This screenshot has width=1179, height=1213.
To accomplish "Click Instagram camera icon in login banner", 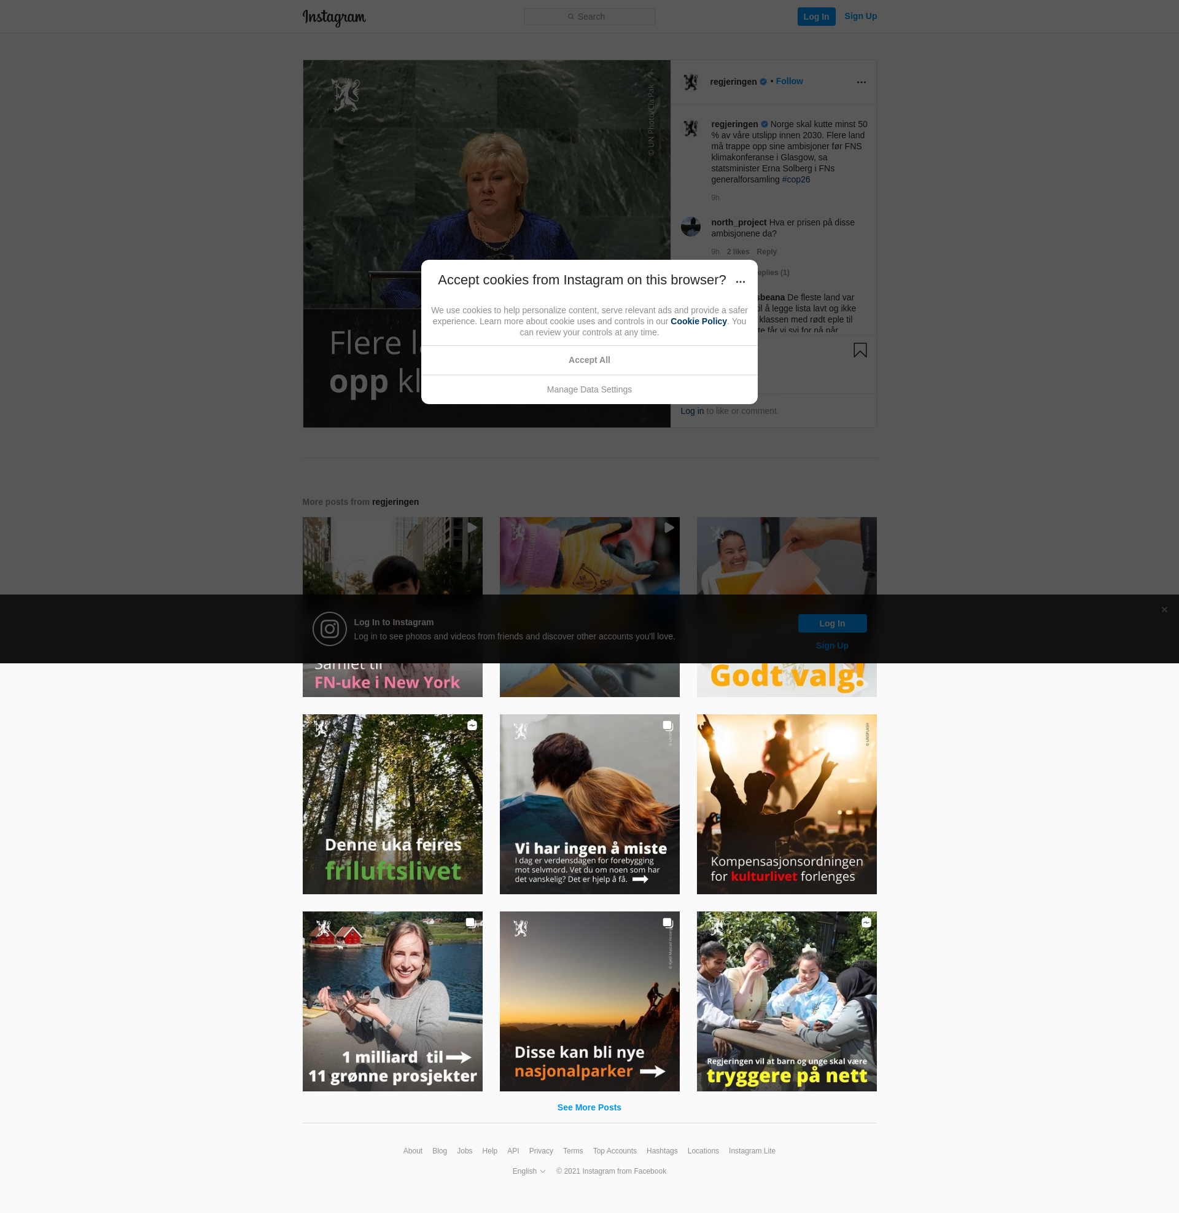I will [329, 629].
